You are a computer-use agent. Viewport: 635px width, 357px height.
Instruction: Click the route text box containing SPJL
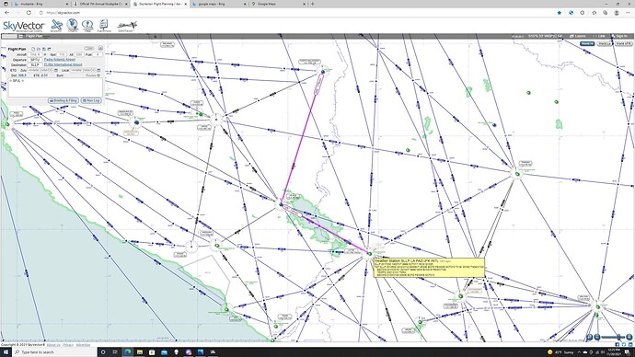55,87
